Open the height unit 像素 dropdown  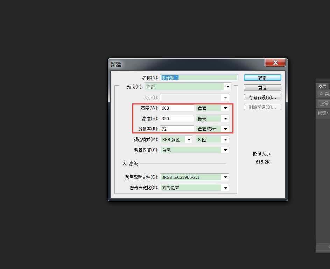pyautogui.click(x=226, y=118)
